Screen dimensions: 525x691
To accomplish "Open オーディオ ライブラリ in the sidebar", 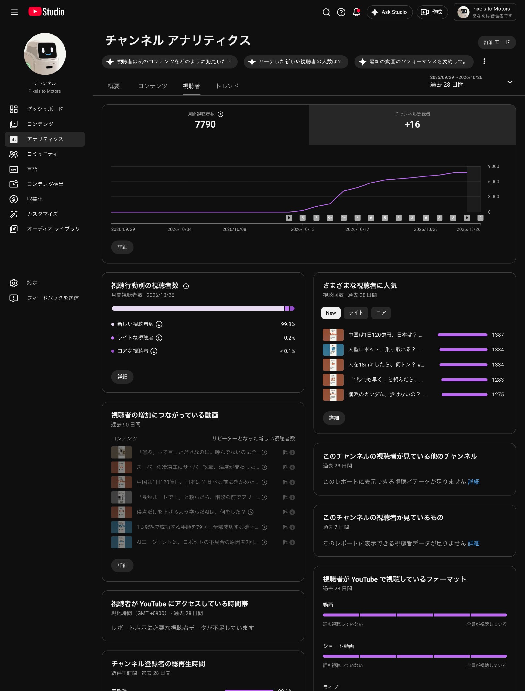I will (x=45, y=229).
